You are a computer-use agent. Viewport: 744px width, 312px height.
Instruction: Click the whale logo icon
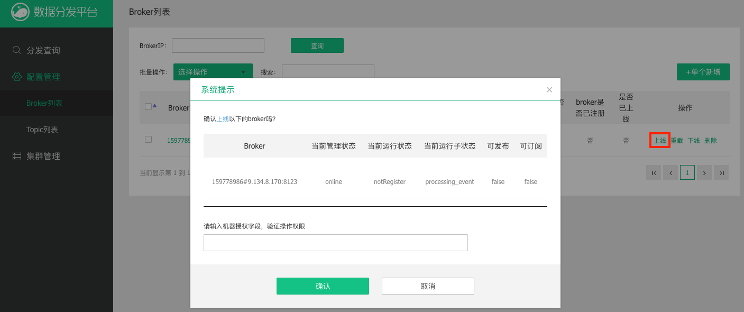(20, 12)
